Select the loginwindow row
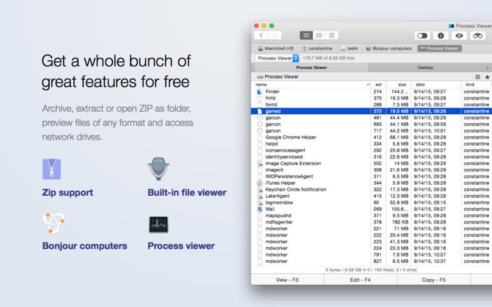 [371, 203]
